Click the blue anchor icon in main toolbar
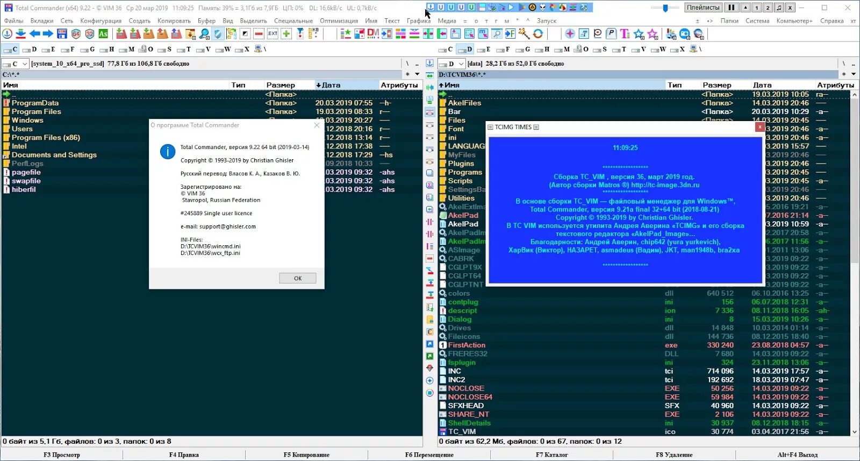Image resolution: width=860 pixels, height=461 pixels. [8, 34]
